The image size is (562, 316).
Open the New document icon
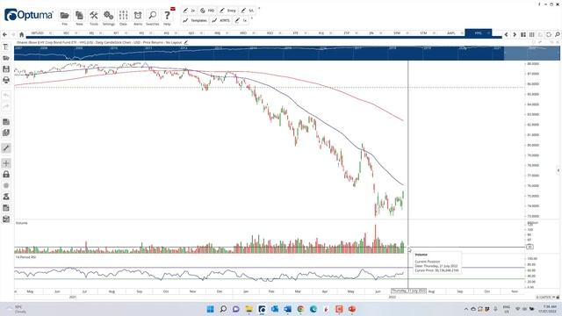(79, 16)
